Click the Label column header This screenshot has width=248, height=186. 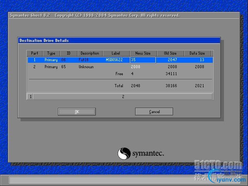(116, 53)
